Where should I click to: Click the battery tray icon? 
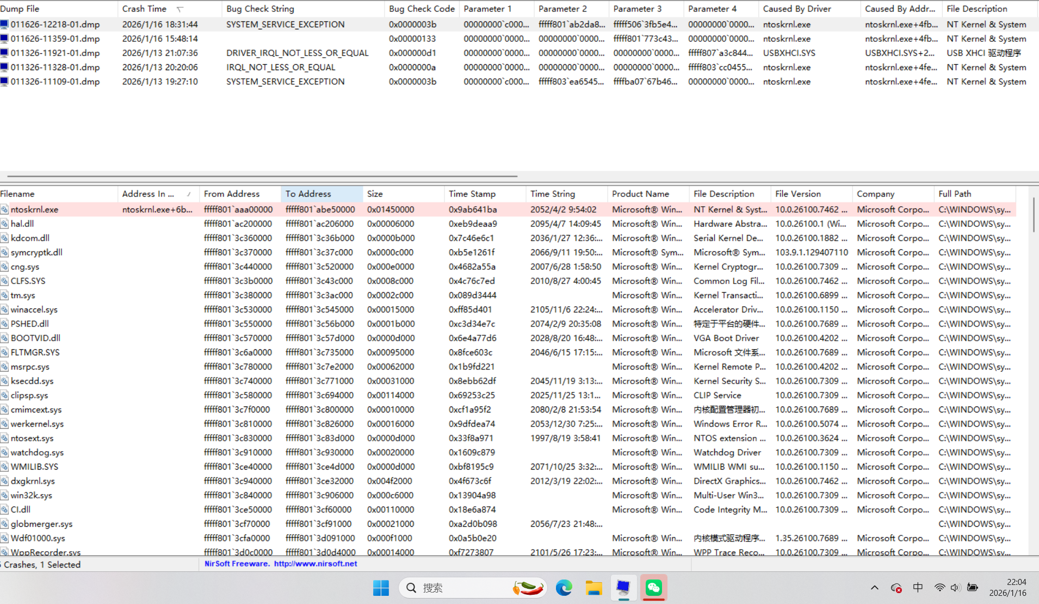pos(973,588)
